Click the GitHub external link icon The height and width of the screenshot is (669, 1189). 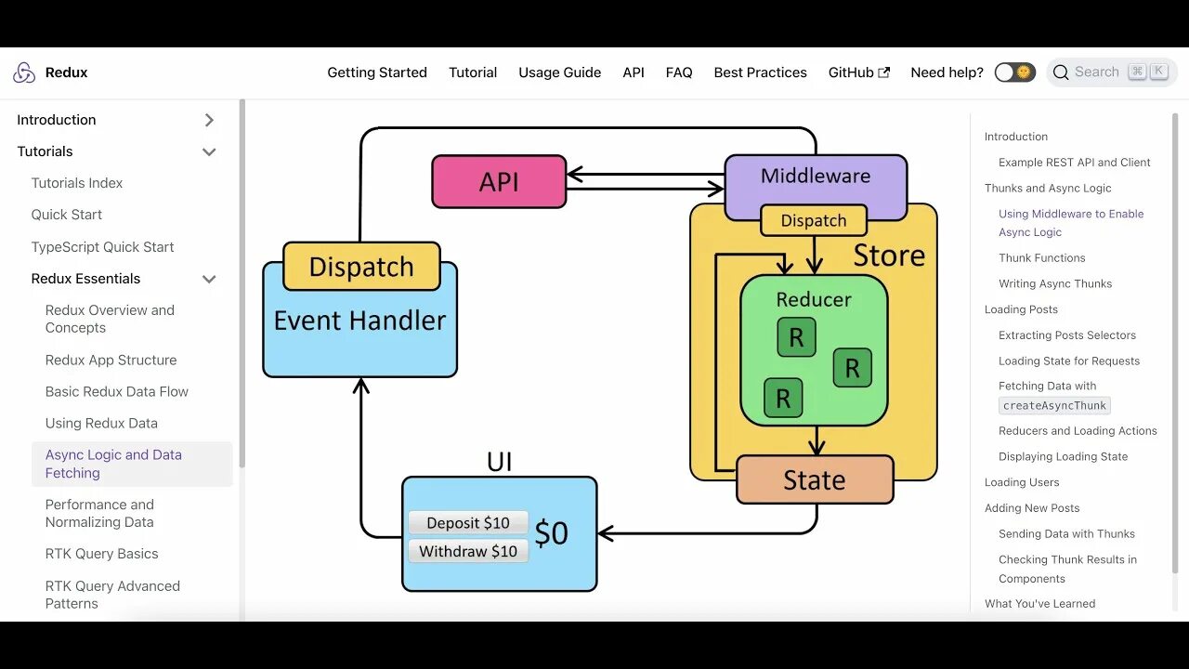coord(884,72)
